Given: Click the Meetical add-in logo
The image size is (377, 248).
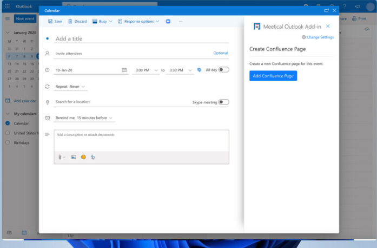Looking at the screenshot, I should point(257,27).
